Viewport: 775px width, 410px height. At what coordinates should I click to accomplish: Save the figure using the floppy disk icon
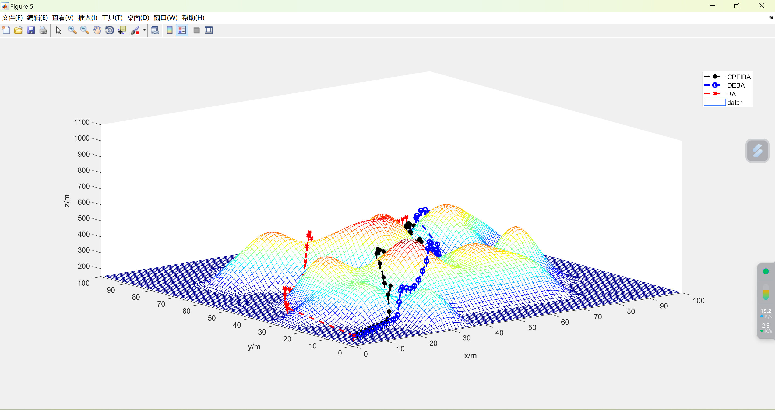click(31, 30)
